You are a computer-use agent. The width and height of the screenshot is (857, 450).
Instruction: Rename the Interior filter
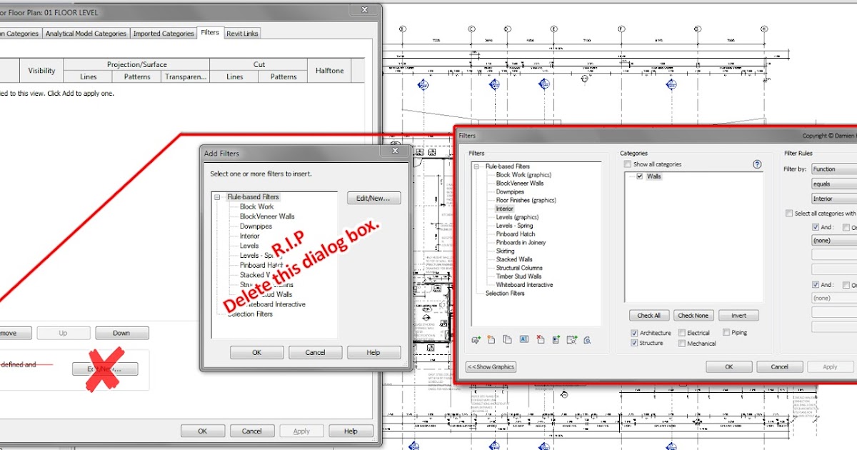[524, 341]
